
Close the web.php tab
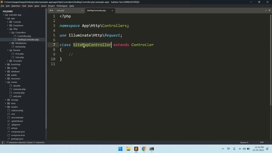point(82,11)
